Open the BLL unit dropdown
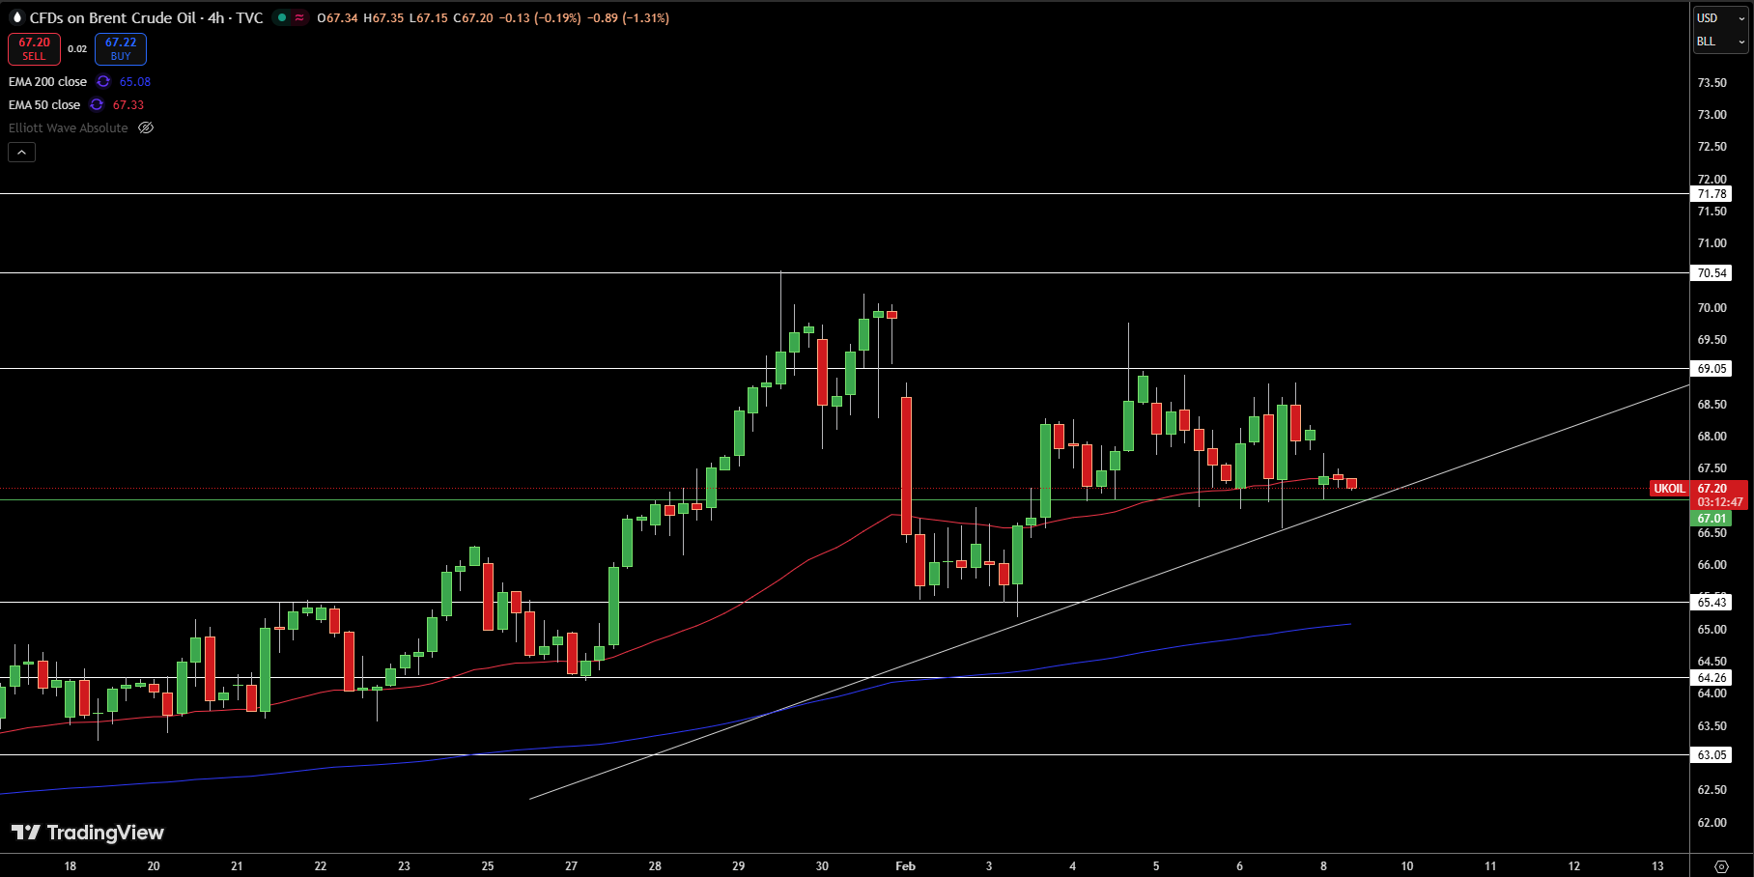 (x=1721, y=42)
